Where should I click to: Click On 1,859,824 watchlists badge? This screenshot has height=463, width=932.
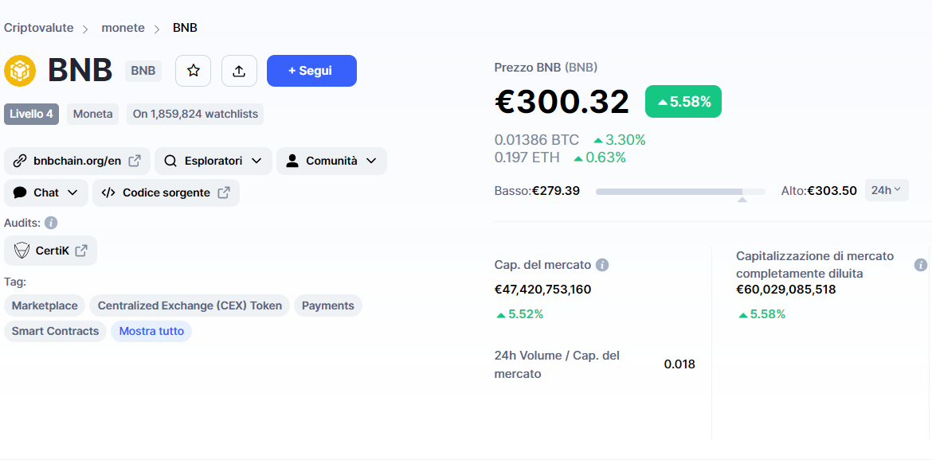(x=195, y=114)
